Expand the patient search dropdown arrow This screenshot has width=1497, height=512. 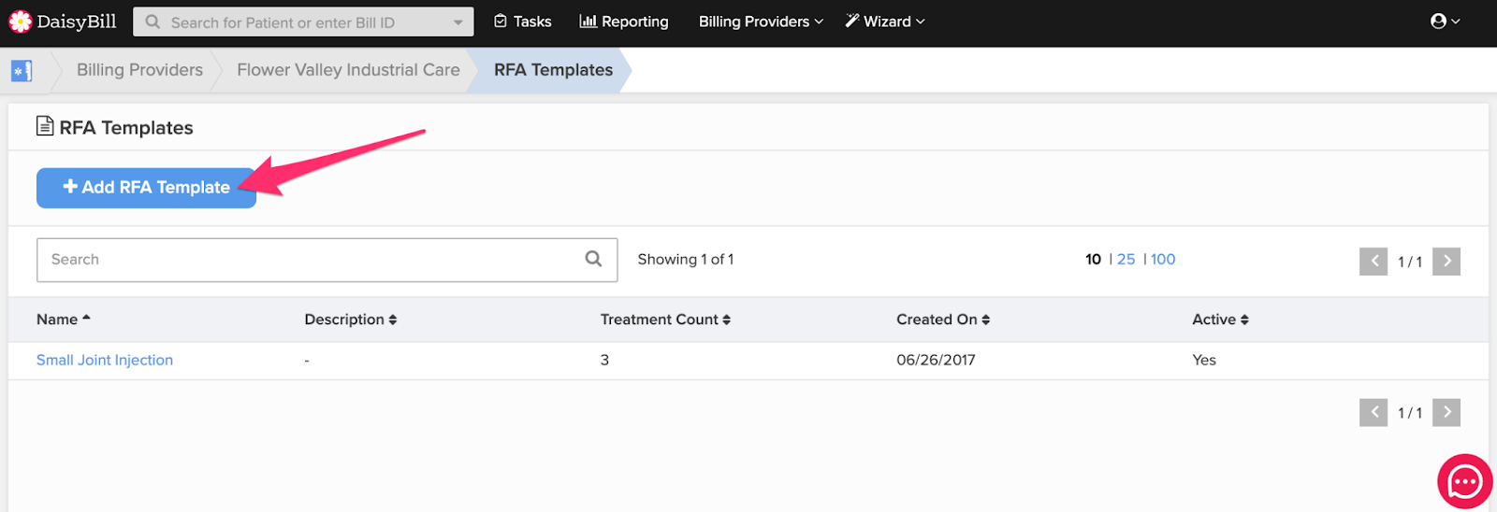458,22
